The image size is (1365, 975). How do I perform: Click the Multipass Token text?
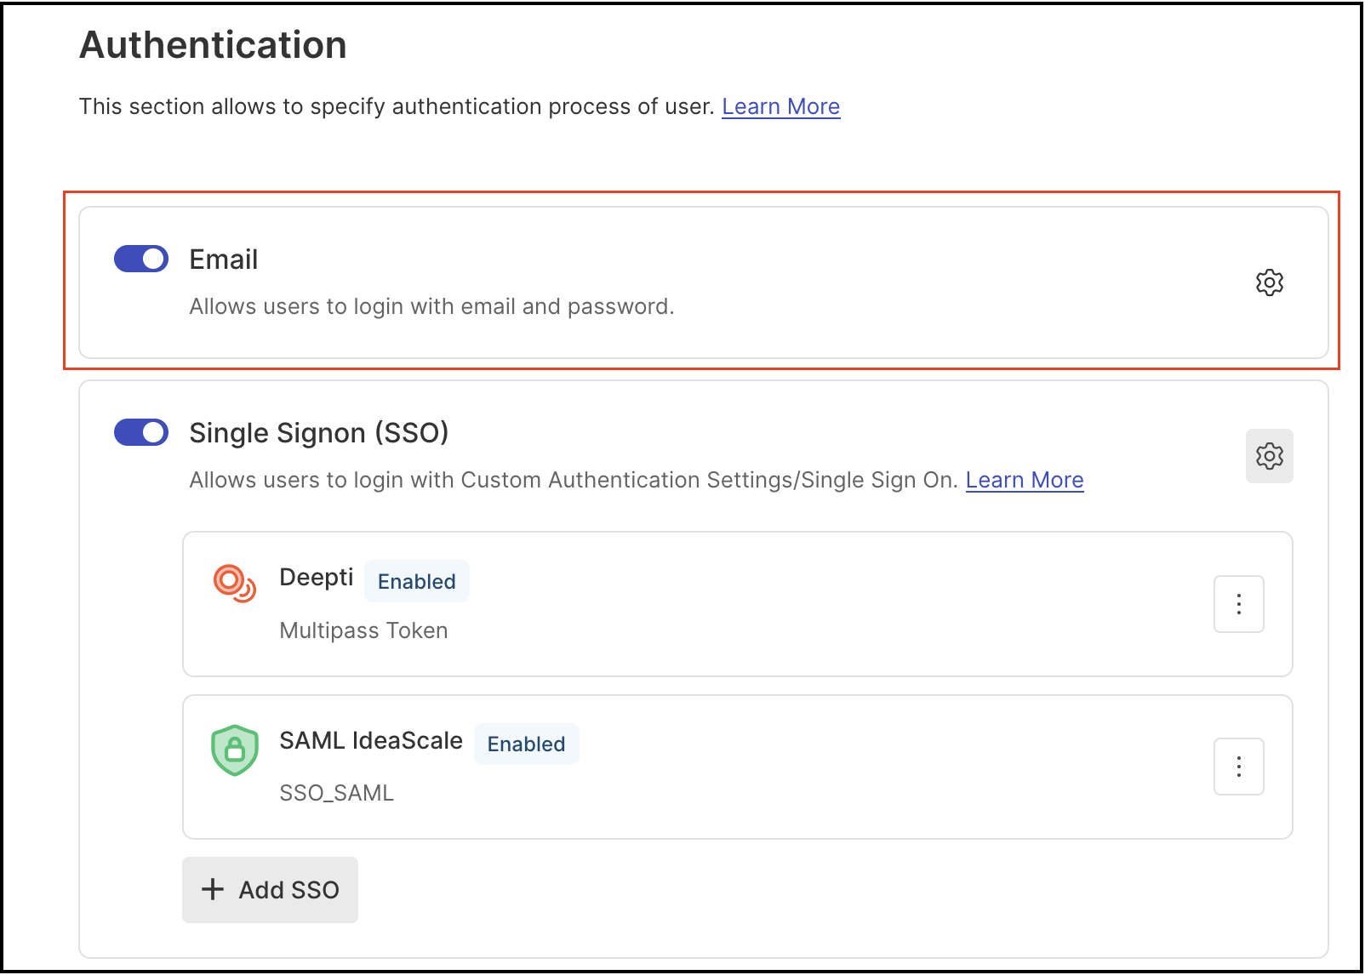point(363,630)
